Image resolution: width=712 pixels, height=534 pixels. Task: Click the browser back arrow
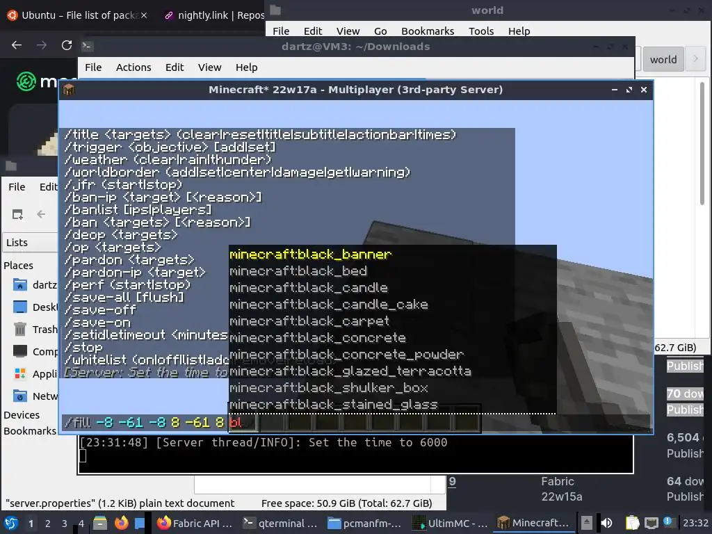[x=17, y=45]
